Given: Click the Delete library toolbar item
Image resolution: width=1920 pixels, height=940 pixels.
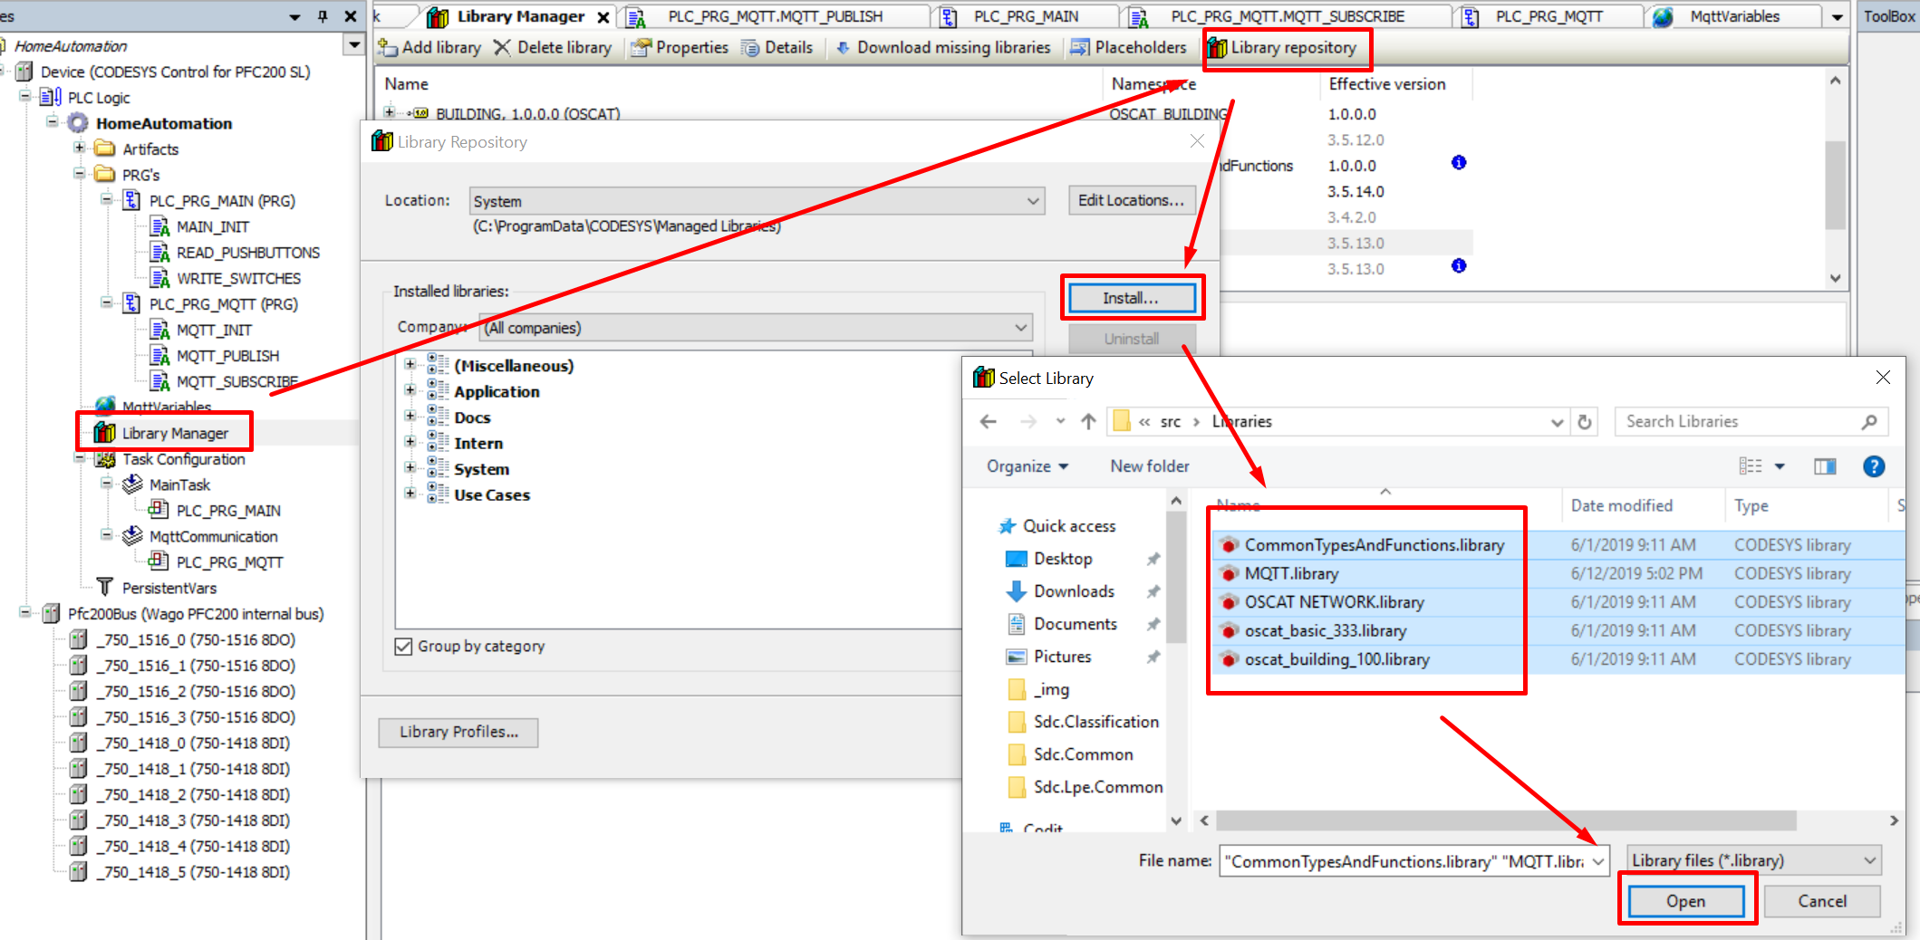Looking at the screenshot, I should 553,47.
